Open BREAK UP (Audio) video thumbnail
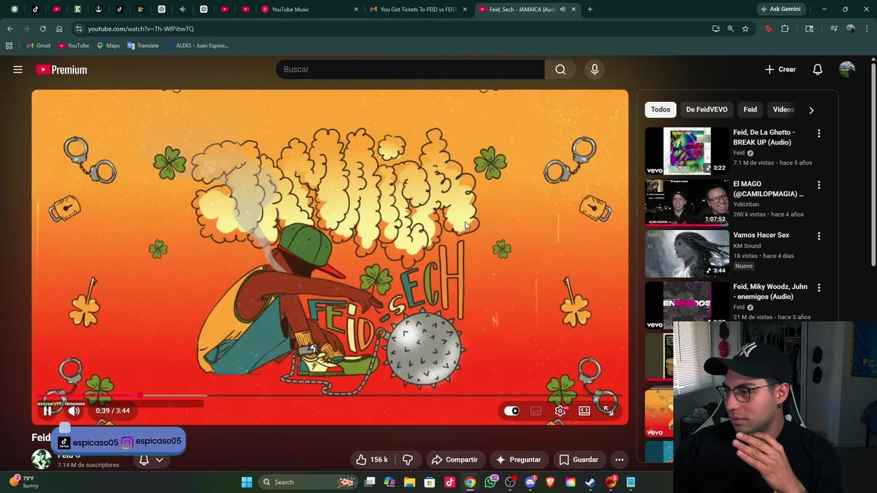This screenshot has height=493, width=877. 687,151
